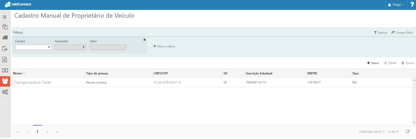Open the Operador dropdown
Image resolution: width=416 pixels, height=139 pixels.
click(x=71, y=47)
